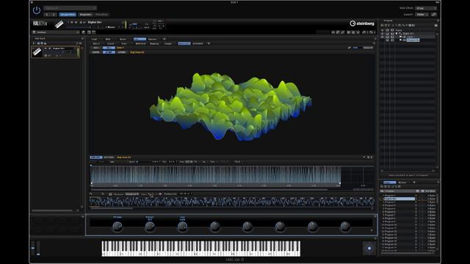The width and height of the screenshot is (470, 264).
Task: Click the first quick control knob
Action: (x=117, y=227)
